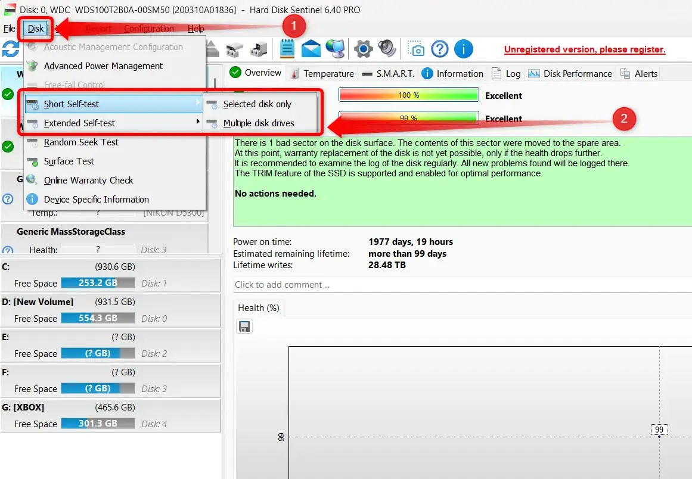Switch to the Log tab

pyautogui.click(x=506, y=74)
